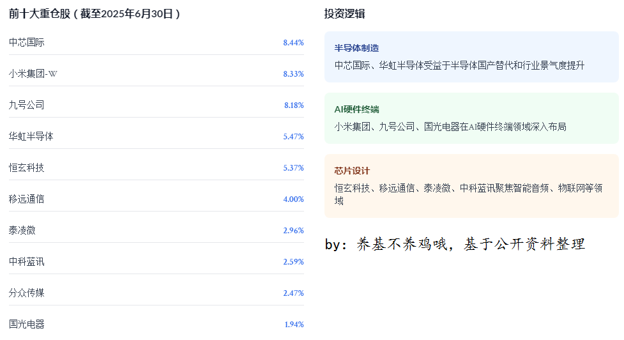Click the 2.59% percentage value
The height and width of the screenshot is (340, 624).
point(293,262)
